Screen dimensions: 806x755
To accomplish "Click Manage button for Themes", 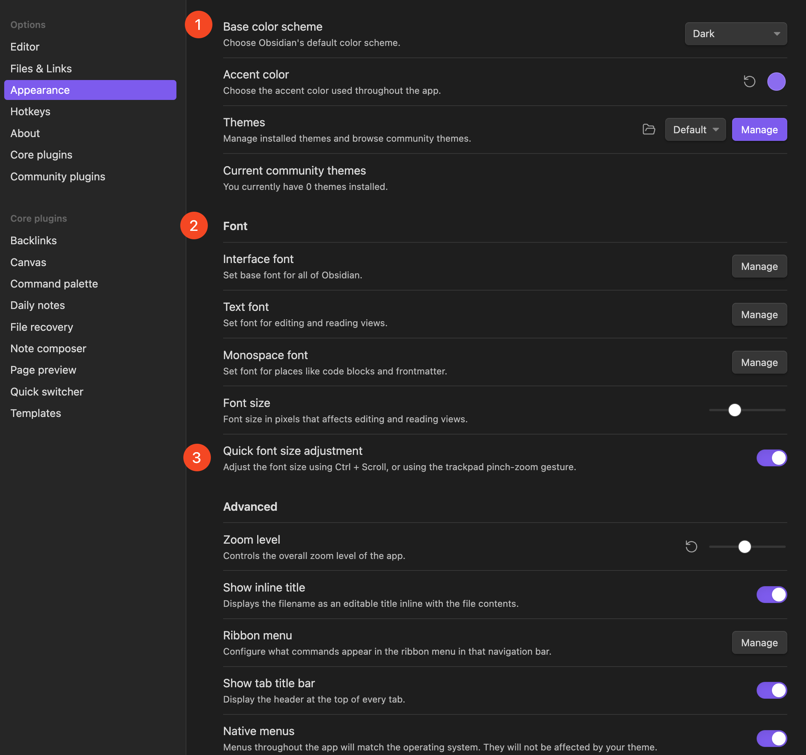I will pyautogui.click(x=759, y=129).
